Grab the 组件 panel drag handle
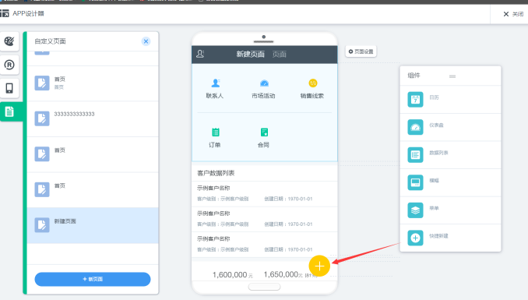 452,76
